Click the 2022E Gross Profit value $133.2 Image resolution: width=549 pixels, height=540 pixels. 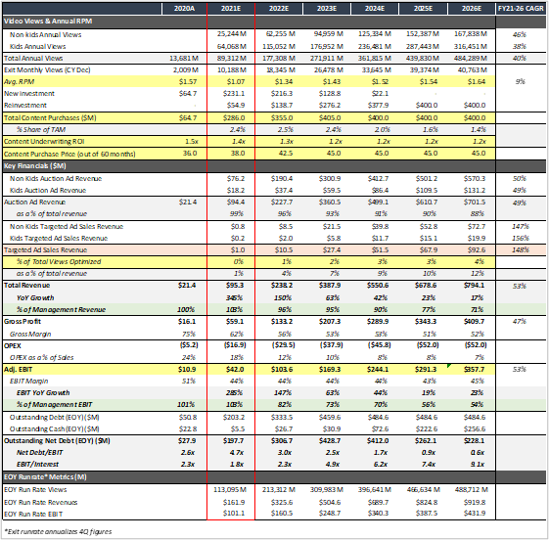tap(282, 321)
